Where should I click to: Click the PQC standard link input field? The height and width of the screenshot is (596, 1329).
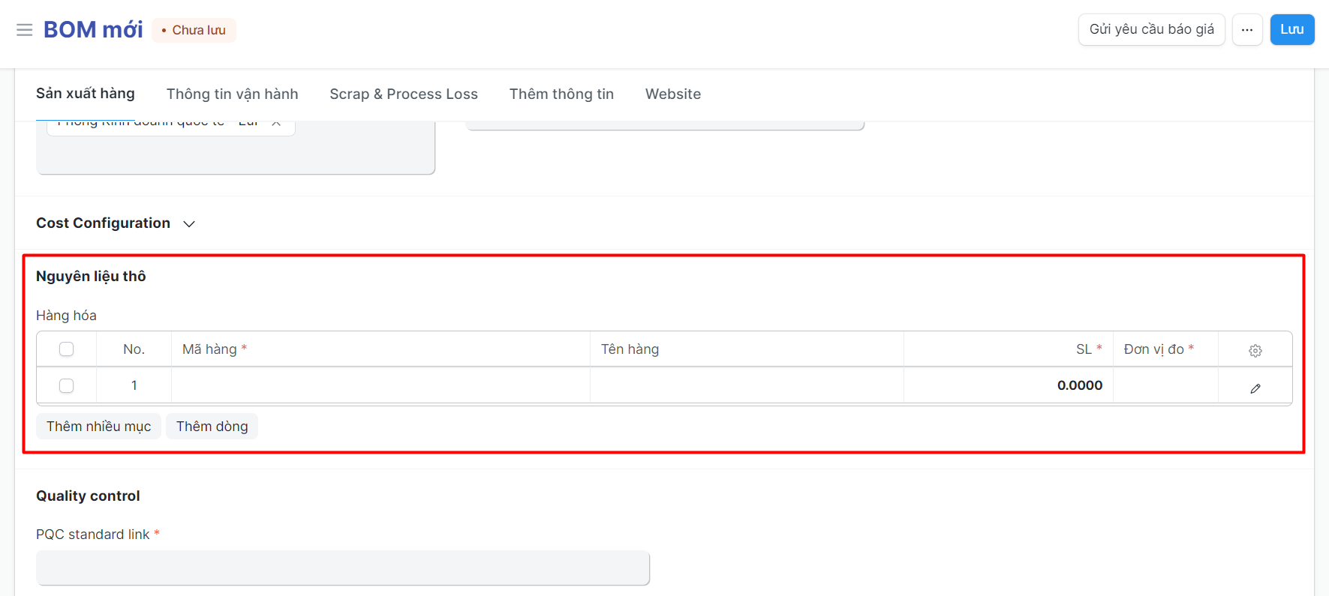click(x=342, y=568)
